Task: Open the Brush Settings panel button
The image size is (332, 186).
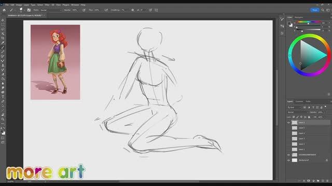Action: (x=29, y=10)
